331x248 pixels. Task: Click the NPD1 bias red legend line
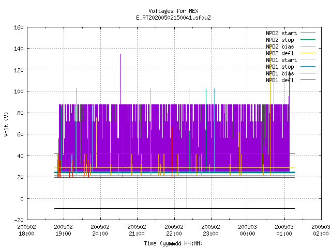pyautogui.click(x=308, y=73)
